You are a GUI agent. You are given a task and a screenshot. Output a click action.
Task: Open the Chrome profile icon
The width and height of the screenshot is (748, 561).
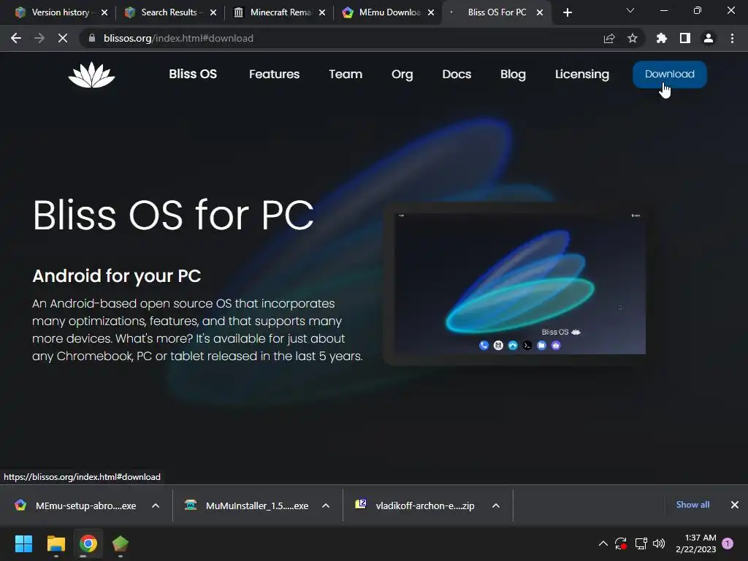tap(709, 38)
